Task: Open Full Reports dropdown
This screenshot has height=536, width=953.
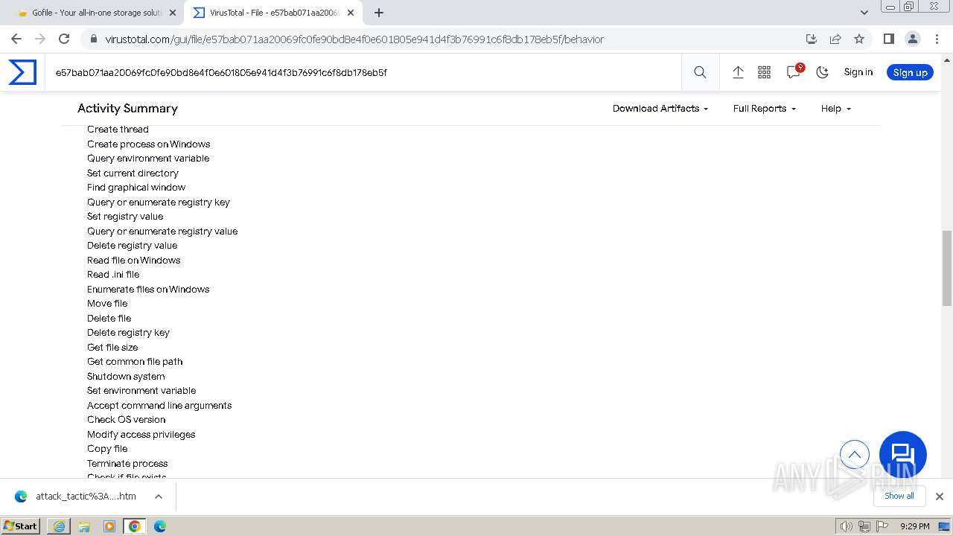Action: pyautogui.click(x=765, y=109)
